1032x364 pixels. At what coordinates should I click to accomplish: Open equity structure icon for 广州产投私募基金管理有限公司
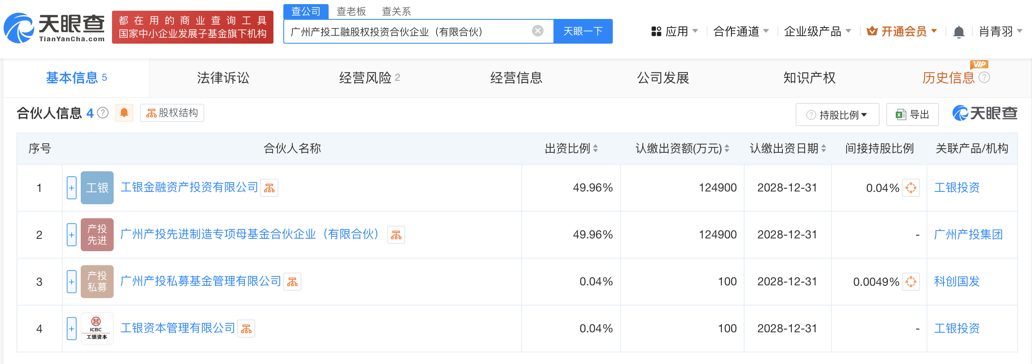tap(292, 282)
